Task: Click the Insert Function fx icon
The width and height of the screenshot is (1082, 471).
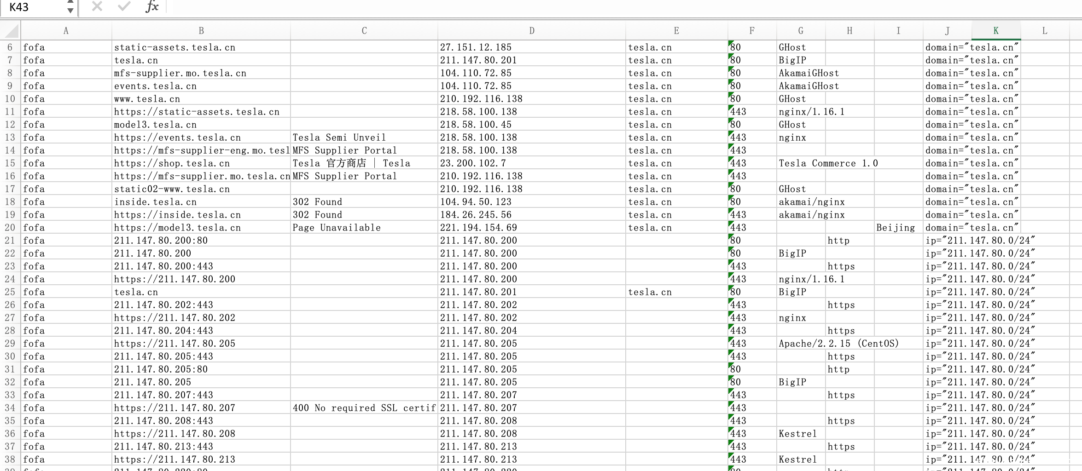Action: pyautogui.click(x=151, y=7)
